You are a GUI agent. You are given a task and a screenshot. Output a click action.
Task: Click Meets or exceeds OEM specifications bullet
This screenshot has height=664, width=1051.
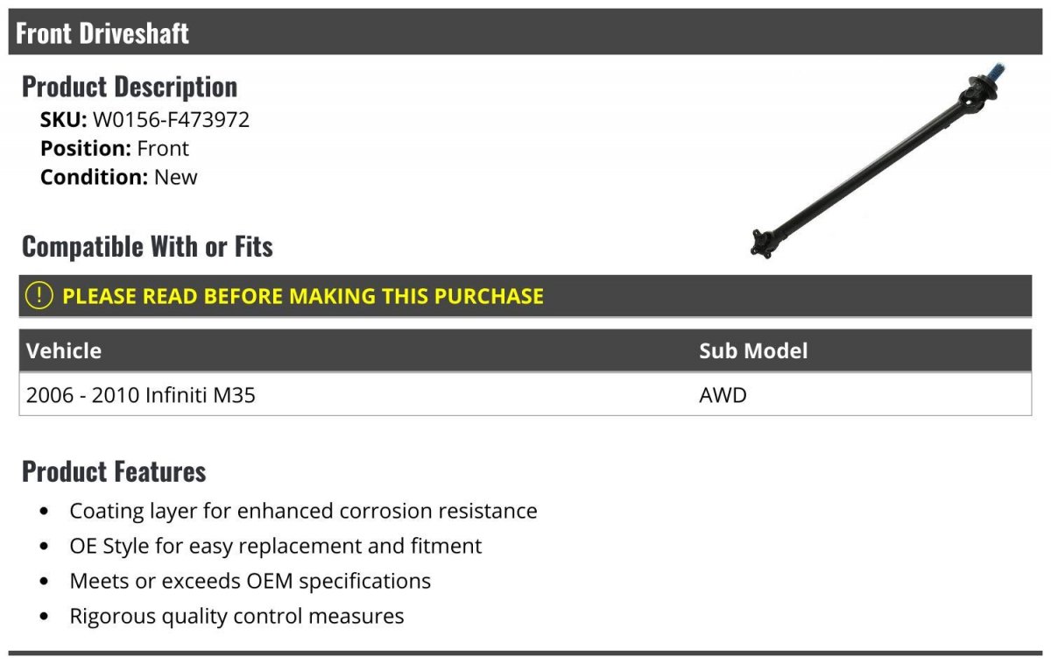[250, 581]
